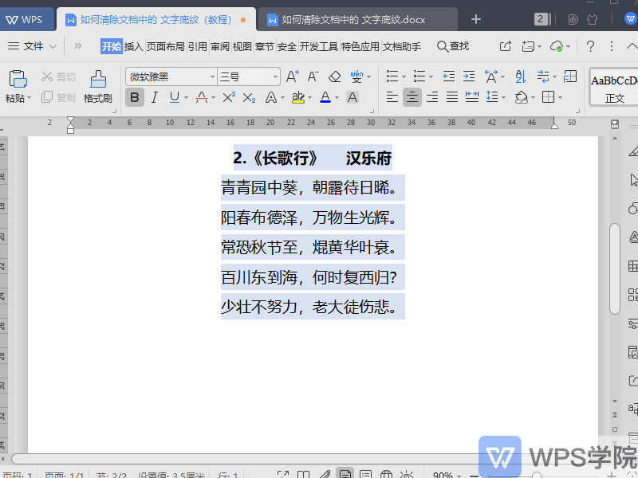
Task: Toggle strikethrough A formatting
Action: coord(202,97)
